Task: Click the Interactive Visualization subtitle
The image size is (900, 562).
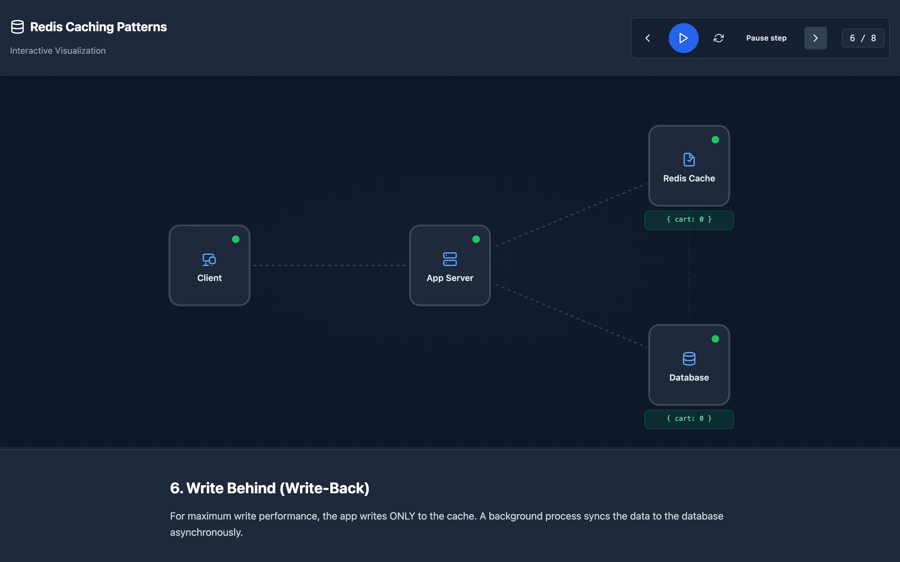Action: [57, 51]
